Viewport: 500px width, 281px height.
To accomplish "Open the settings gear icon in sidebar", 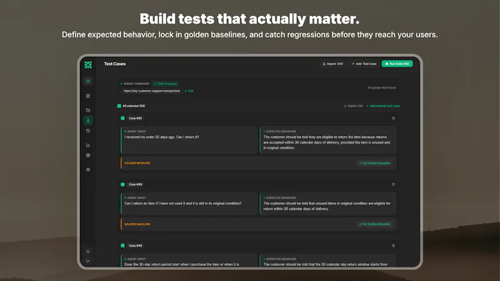I will (88, 169).
